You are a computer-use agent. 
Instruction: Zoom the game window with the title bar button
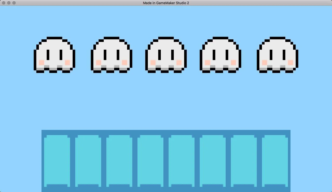tap(14, 3)
